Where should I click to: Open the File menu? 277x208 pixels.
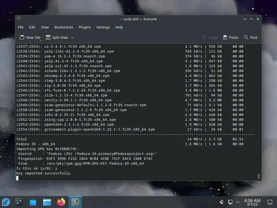21,27
